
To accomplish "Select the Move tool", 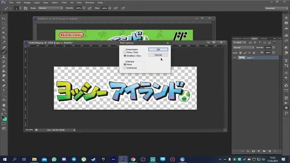I will (4, 19).
